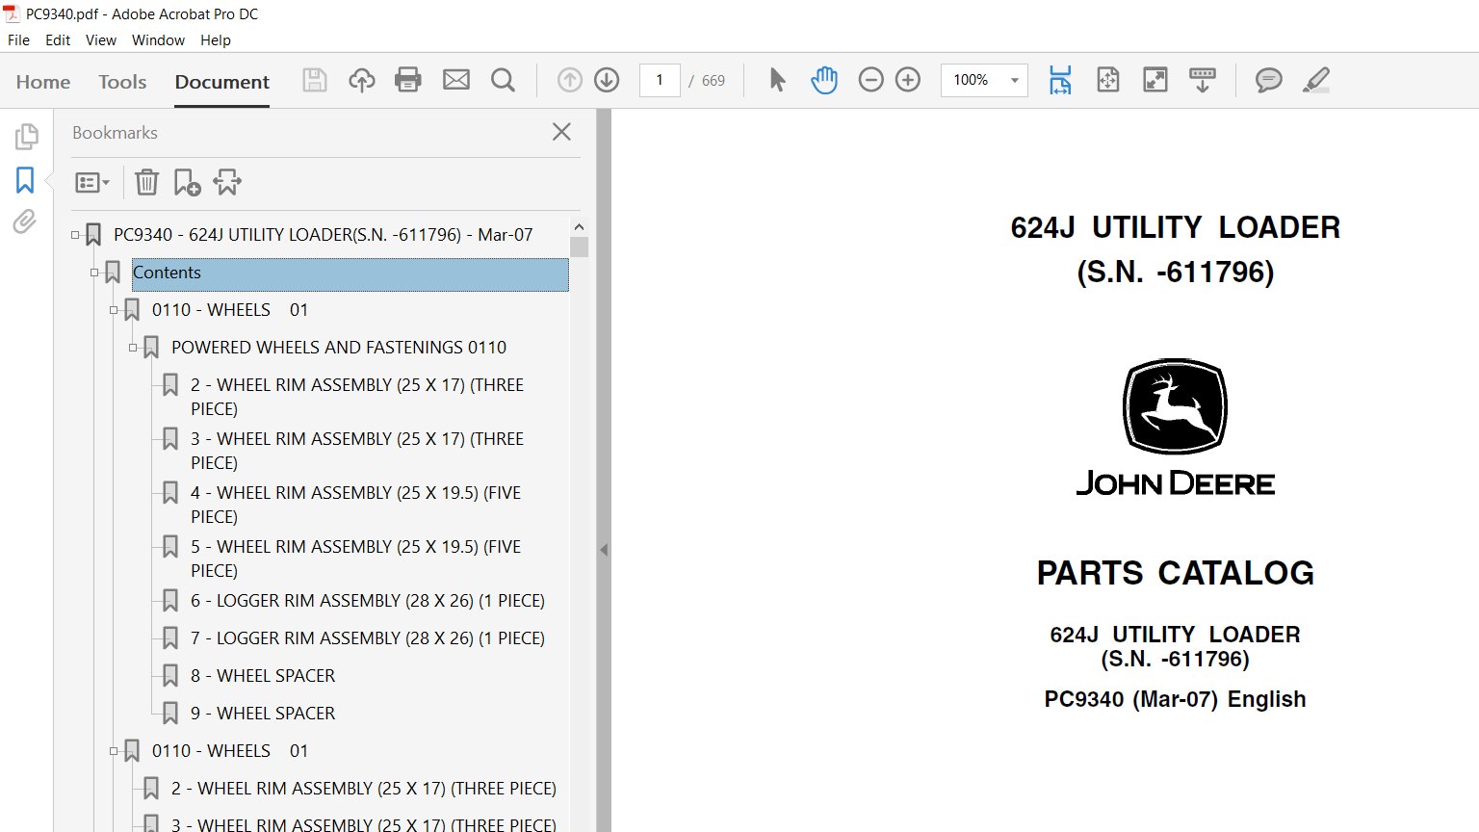
Task: Toggle the Bookmarks side panel icon
Action: (25, 180)
